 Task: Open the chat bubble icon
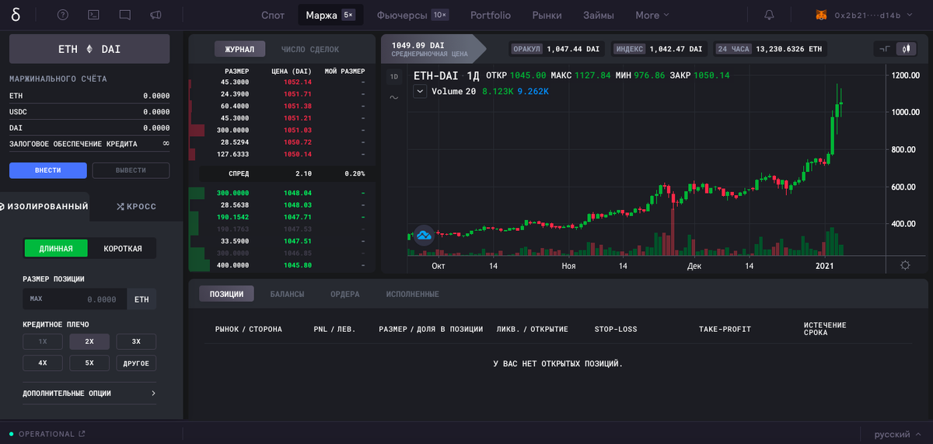point(125,15)
